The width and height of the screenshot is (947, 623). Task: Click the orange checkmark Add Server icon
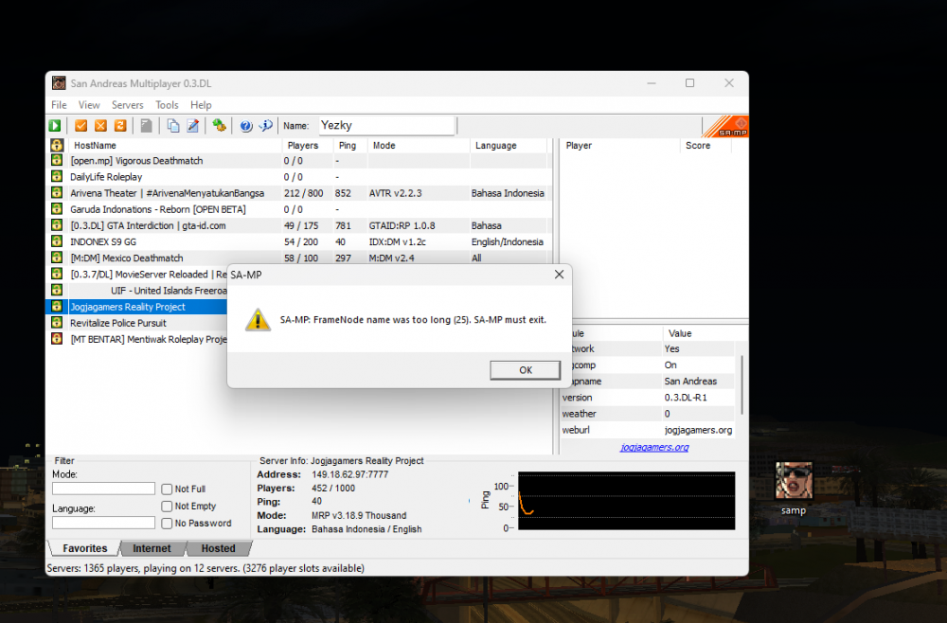tap(80, 126)
